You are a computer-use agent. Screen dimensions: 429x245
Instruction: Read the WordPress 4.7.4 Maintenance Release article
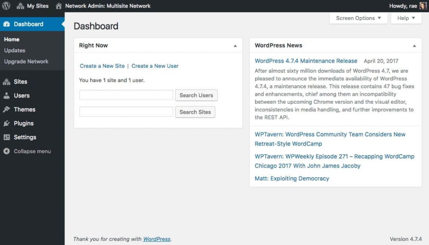click(x=306, y=61)
